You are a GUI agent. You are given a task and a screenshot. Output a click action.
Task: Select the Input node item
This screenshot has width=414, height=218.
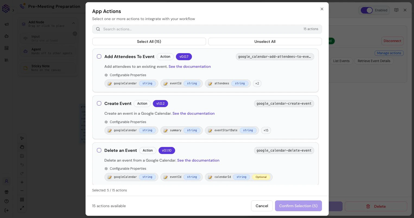pos(48,38)
